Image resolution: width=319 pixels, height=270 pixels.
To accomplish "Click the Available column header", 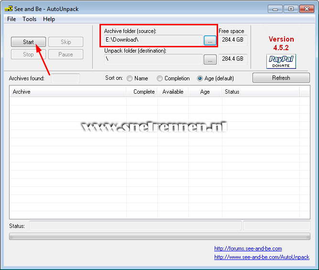I will (173, 92).
